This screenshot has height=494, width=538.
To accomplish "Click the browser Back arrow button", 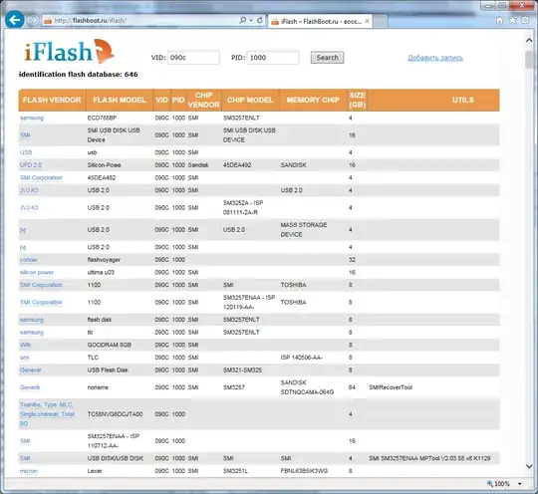I will 14,20.
